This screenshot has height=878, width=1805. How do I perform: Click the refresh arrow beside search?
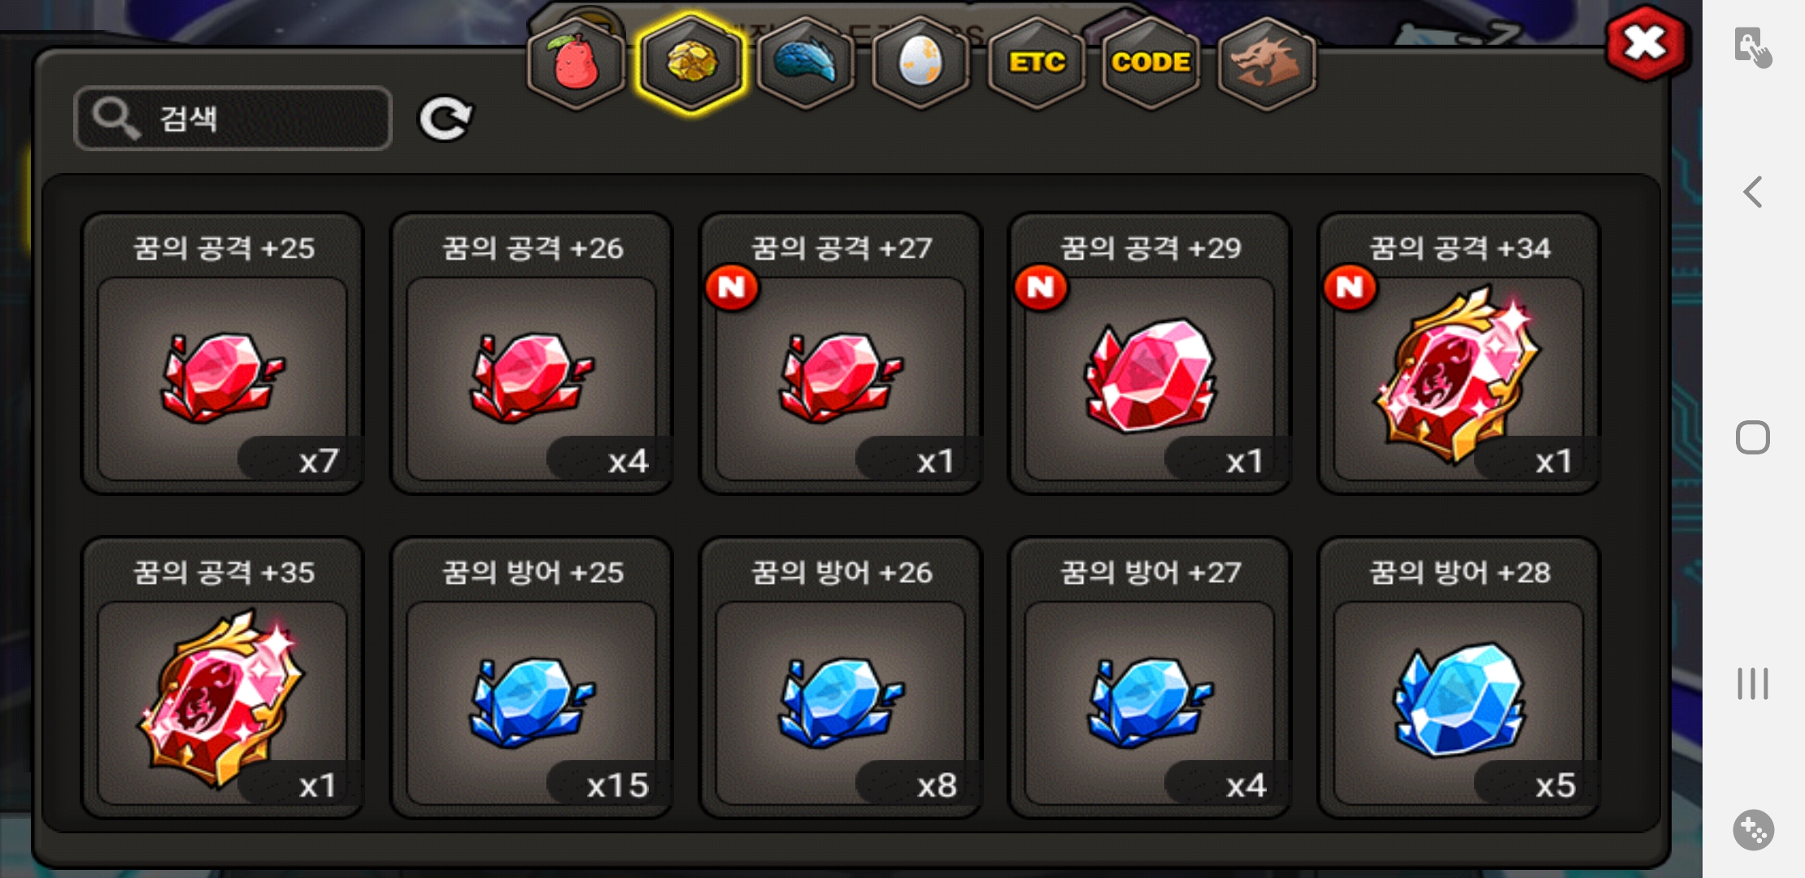click(445, 119)
